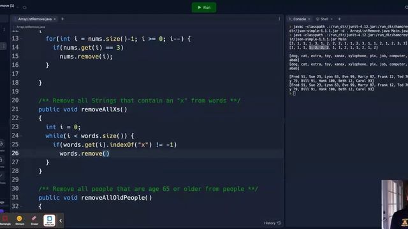Open the file History view
The image size is (408, 229).
[272, 223]
